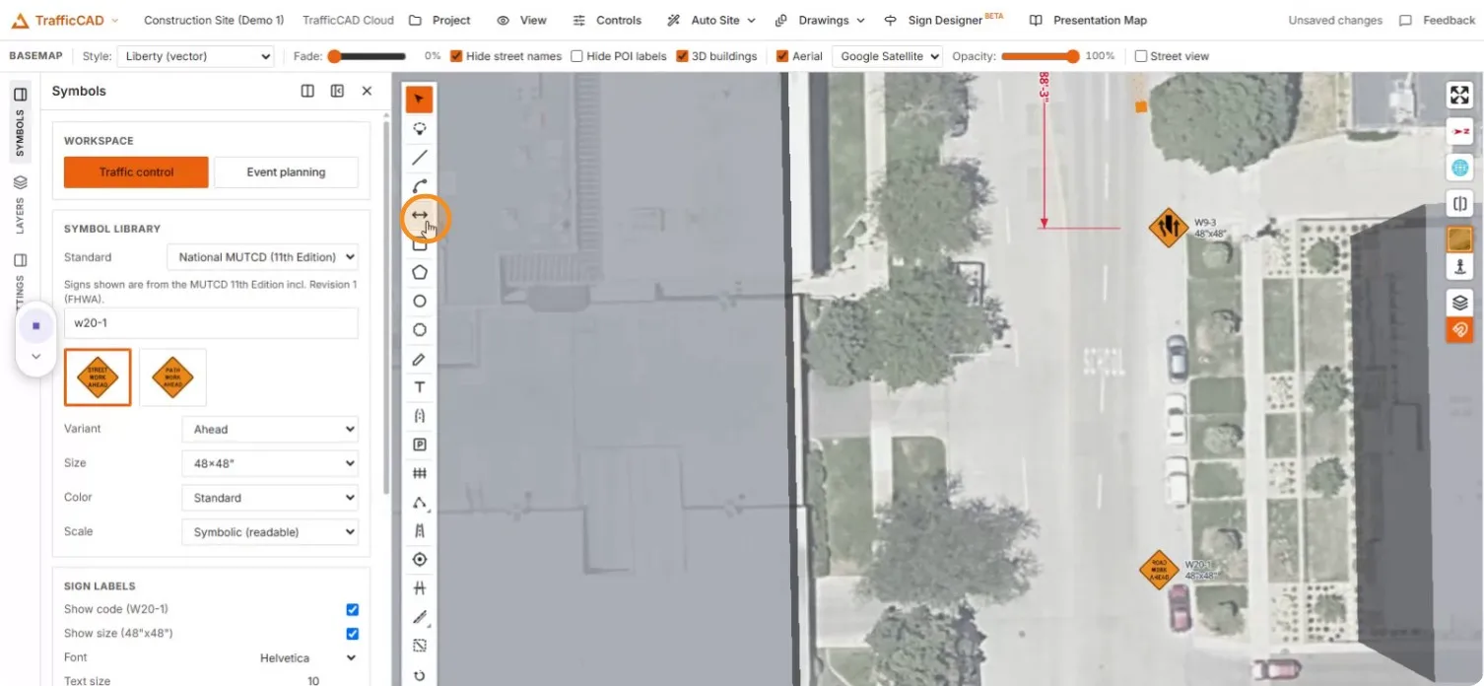
Task: Click the TrafficCAD logo menu
Action: (65, 20)
